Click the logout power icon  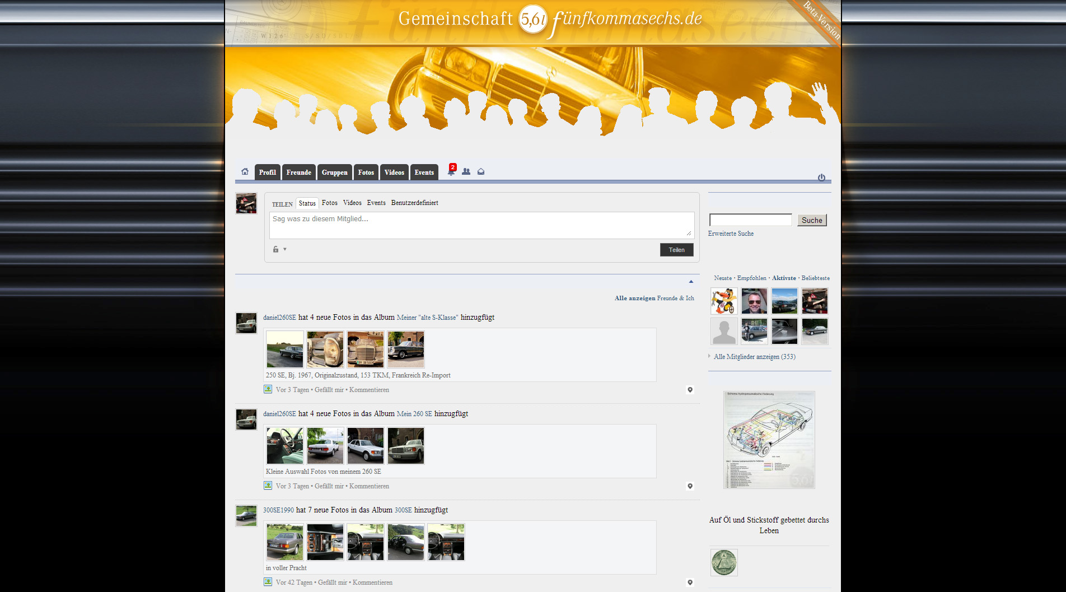click(821, 178)
